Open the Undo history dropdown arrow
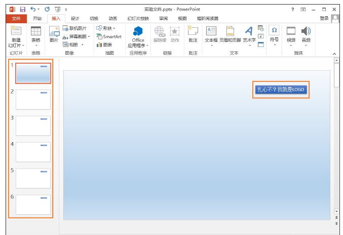Image resolution: width=343 pixels, height=235 pixels. pyautogui.click(x=39, y=10)
